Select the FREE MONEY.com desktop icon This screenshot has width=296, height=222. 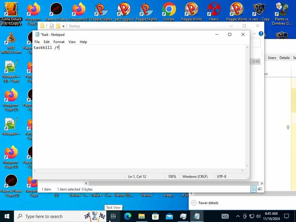11,43
